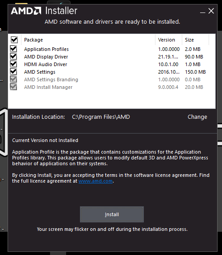The height and width of the screenshot is (255, 222).
Task: Select the AMD Display Driver row
Action: pos(112,57)
